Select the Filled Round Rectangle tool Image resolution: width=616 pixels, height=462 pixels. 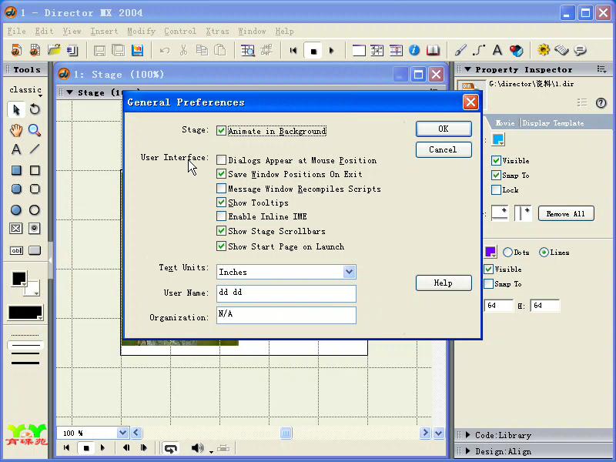coord(16,189)
